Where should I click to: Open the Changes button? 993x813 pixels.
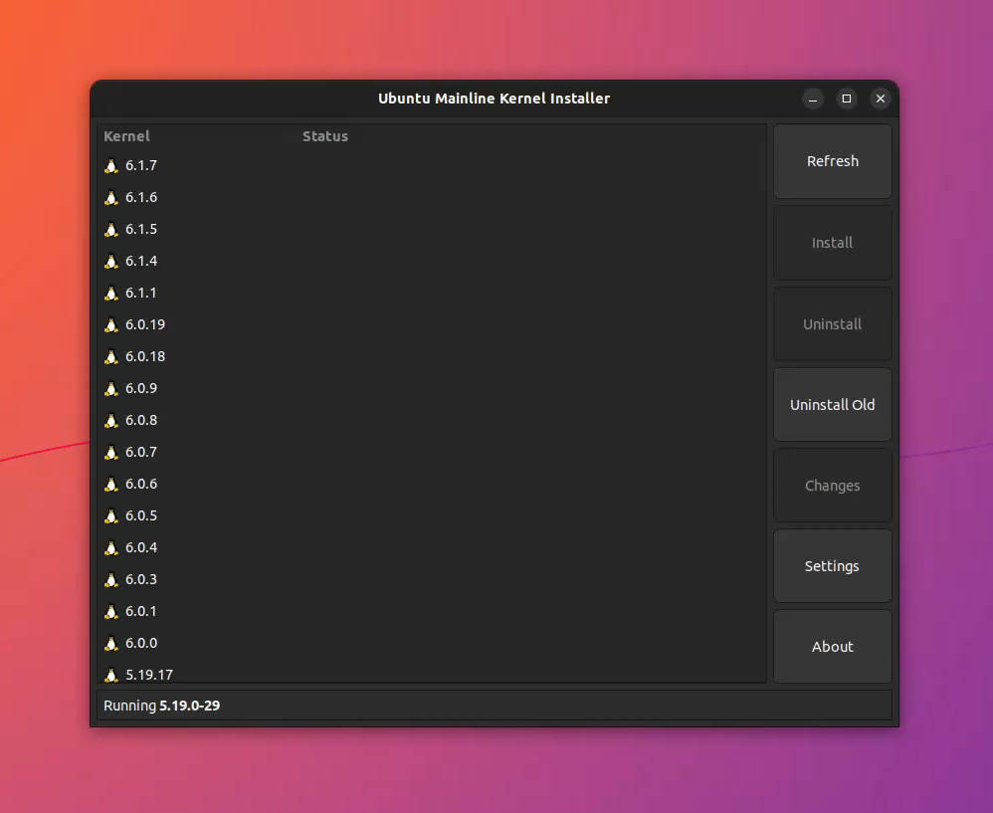click(833, 485)
